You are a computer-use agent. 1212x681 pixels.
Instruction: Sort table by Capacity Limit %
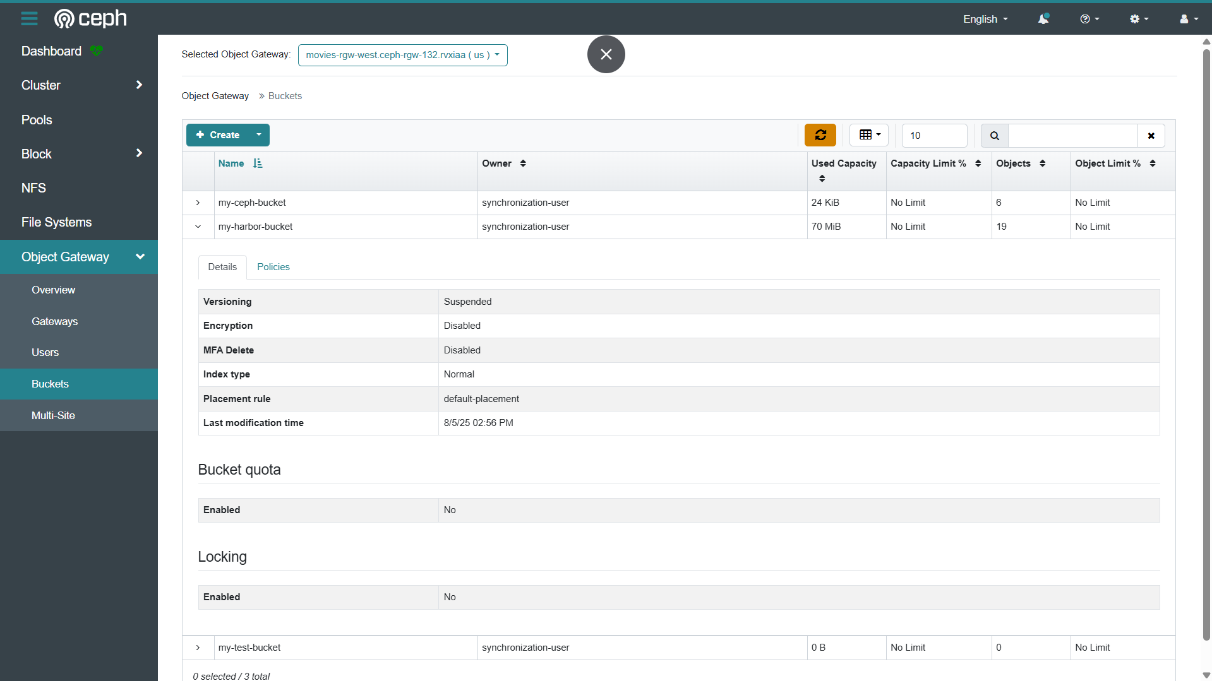click(978, 163)
